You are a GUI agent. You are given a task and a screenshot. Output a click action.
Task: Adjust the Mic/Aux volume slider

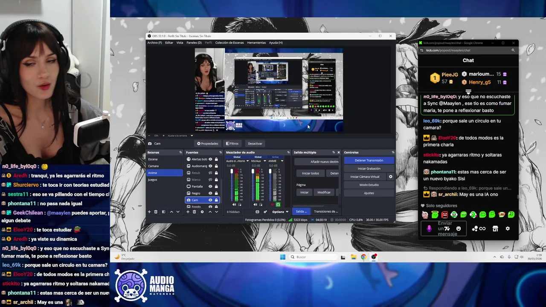(253, 171)
